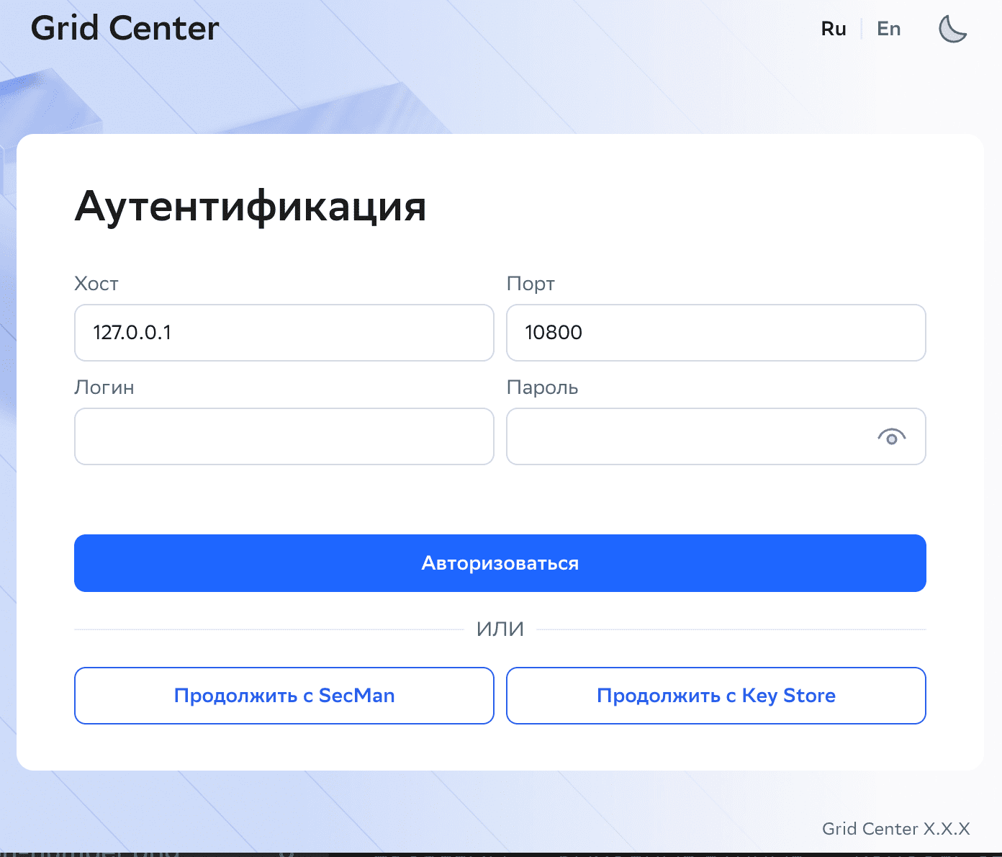This screenshot has height=857, width=1002.
Task: Toggle dark theme with moon icon
Action: tap(952, 29)
